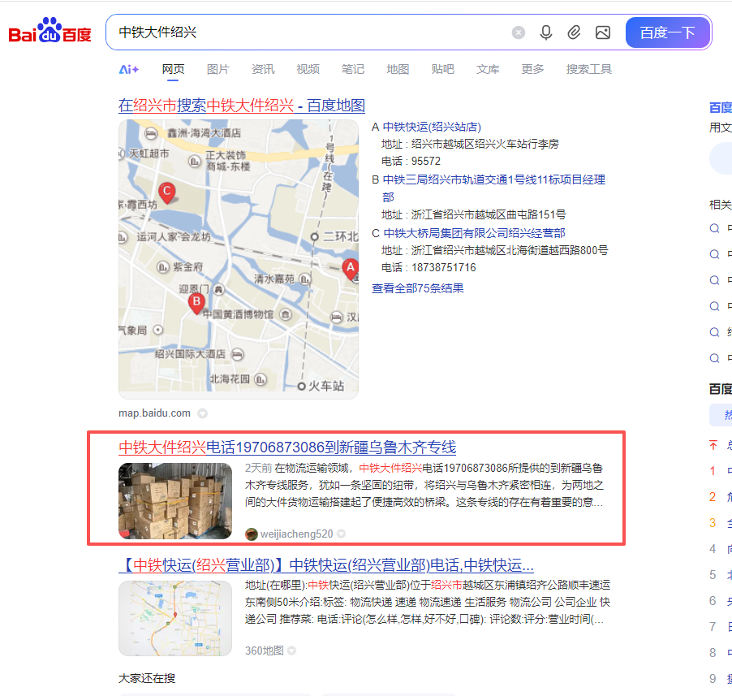Open 查看全部75条结果 link
This screenshot has width=732, height=696.
[417, 288]
